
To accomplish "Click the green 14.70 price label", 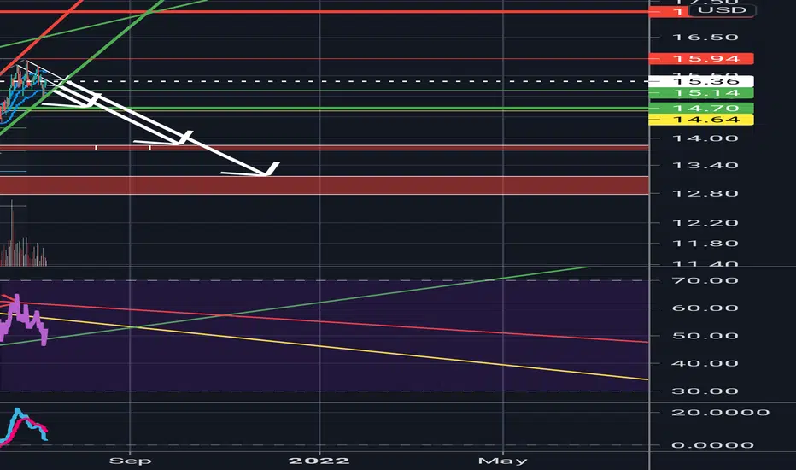I will pos(701,108).
